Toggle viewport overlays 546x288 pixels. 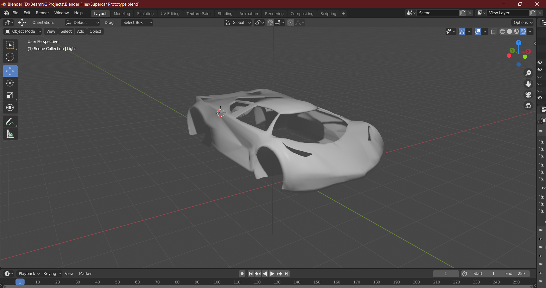(x=478, y=31)
